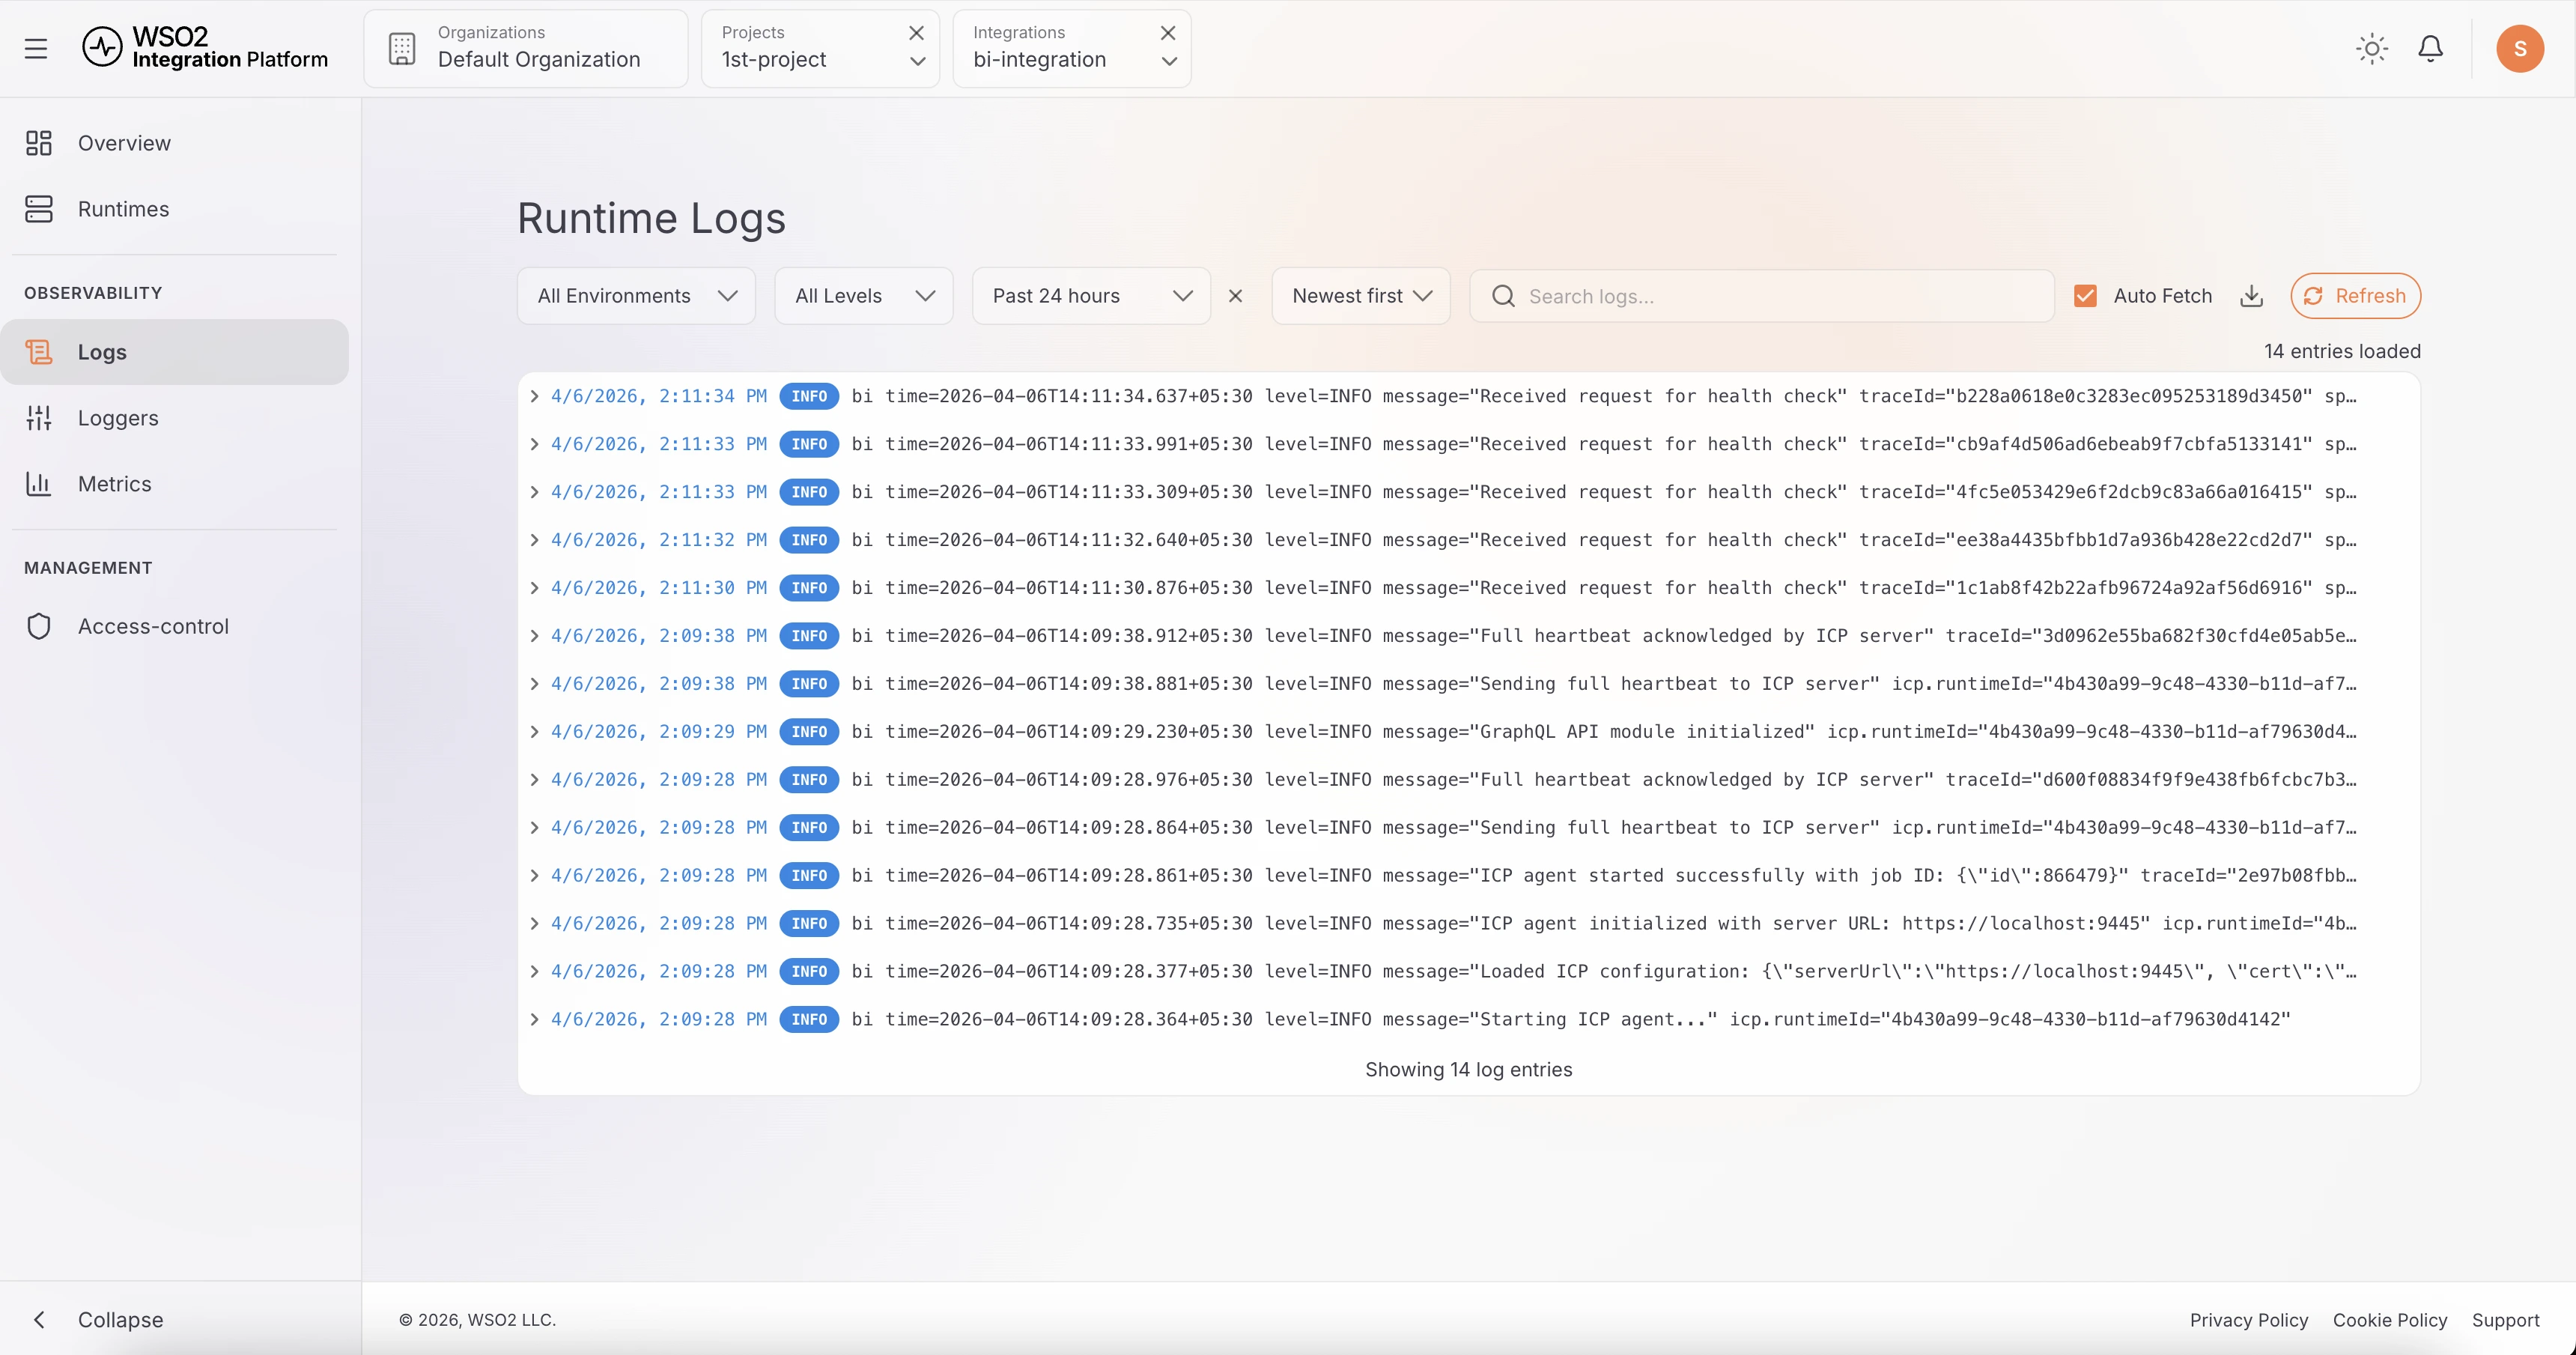Expand the GraphQL API module initialized log
The width and height of the screenshot is (2576, 1355).
pyautogui.click(x=534, y=732)
